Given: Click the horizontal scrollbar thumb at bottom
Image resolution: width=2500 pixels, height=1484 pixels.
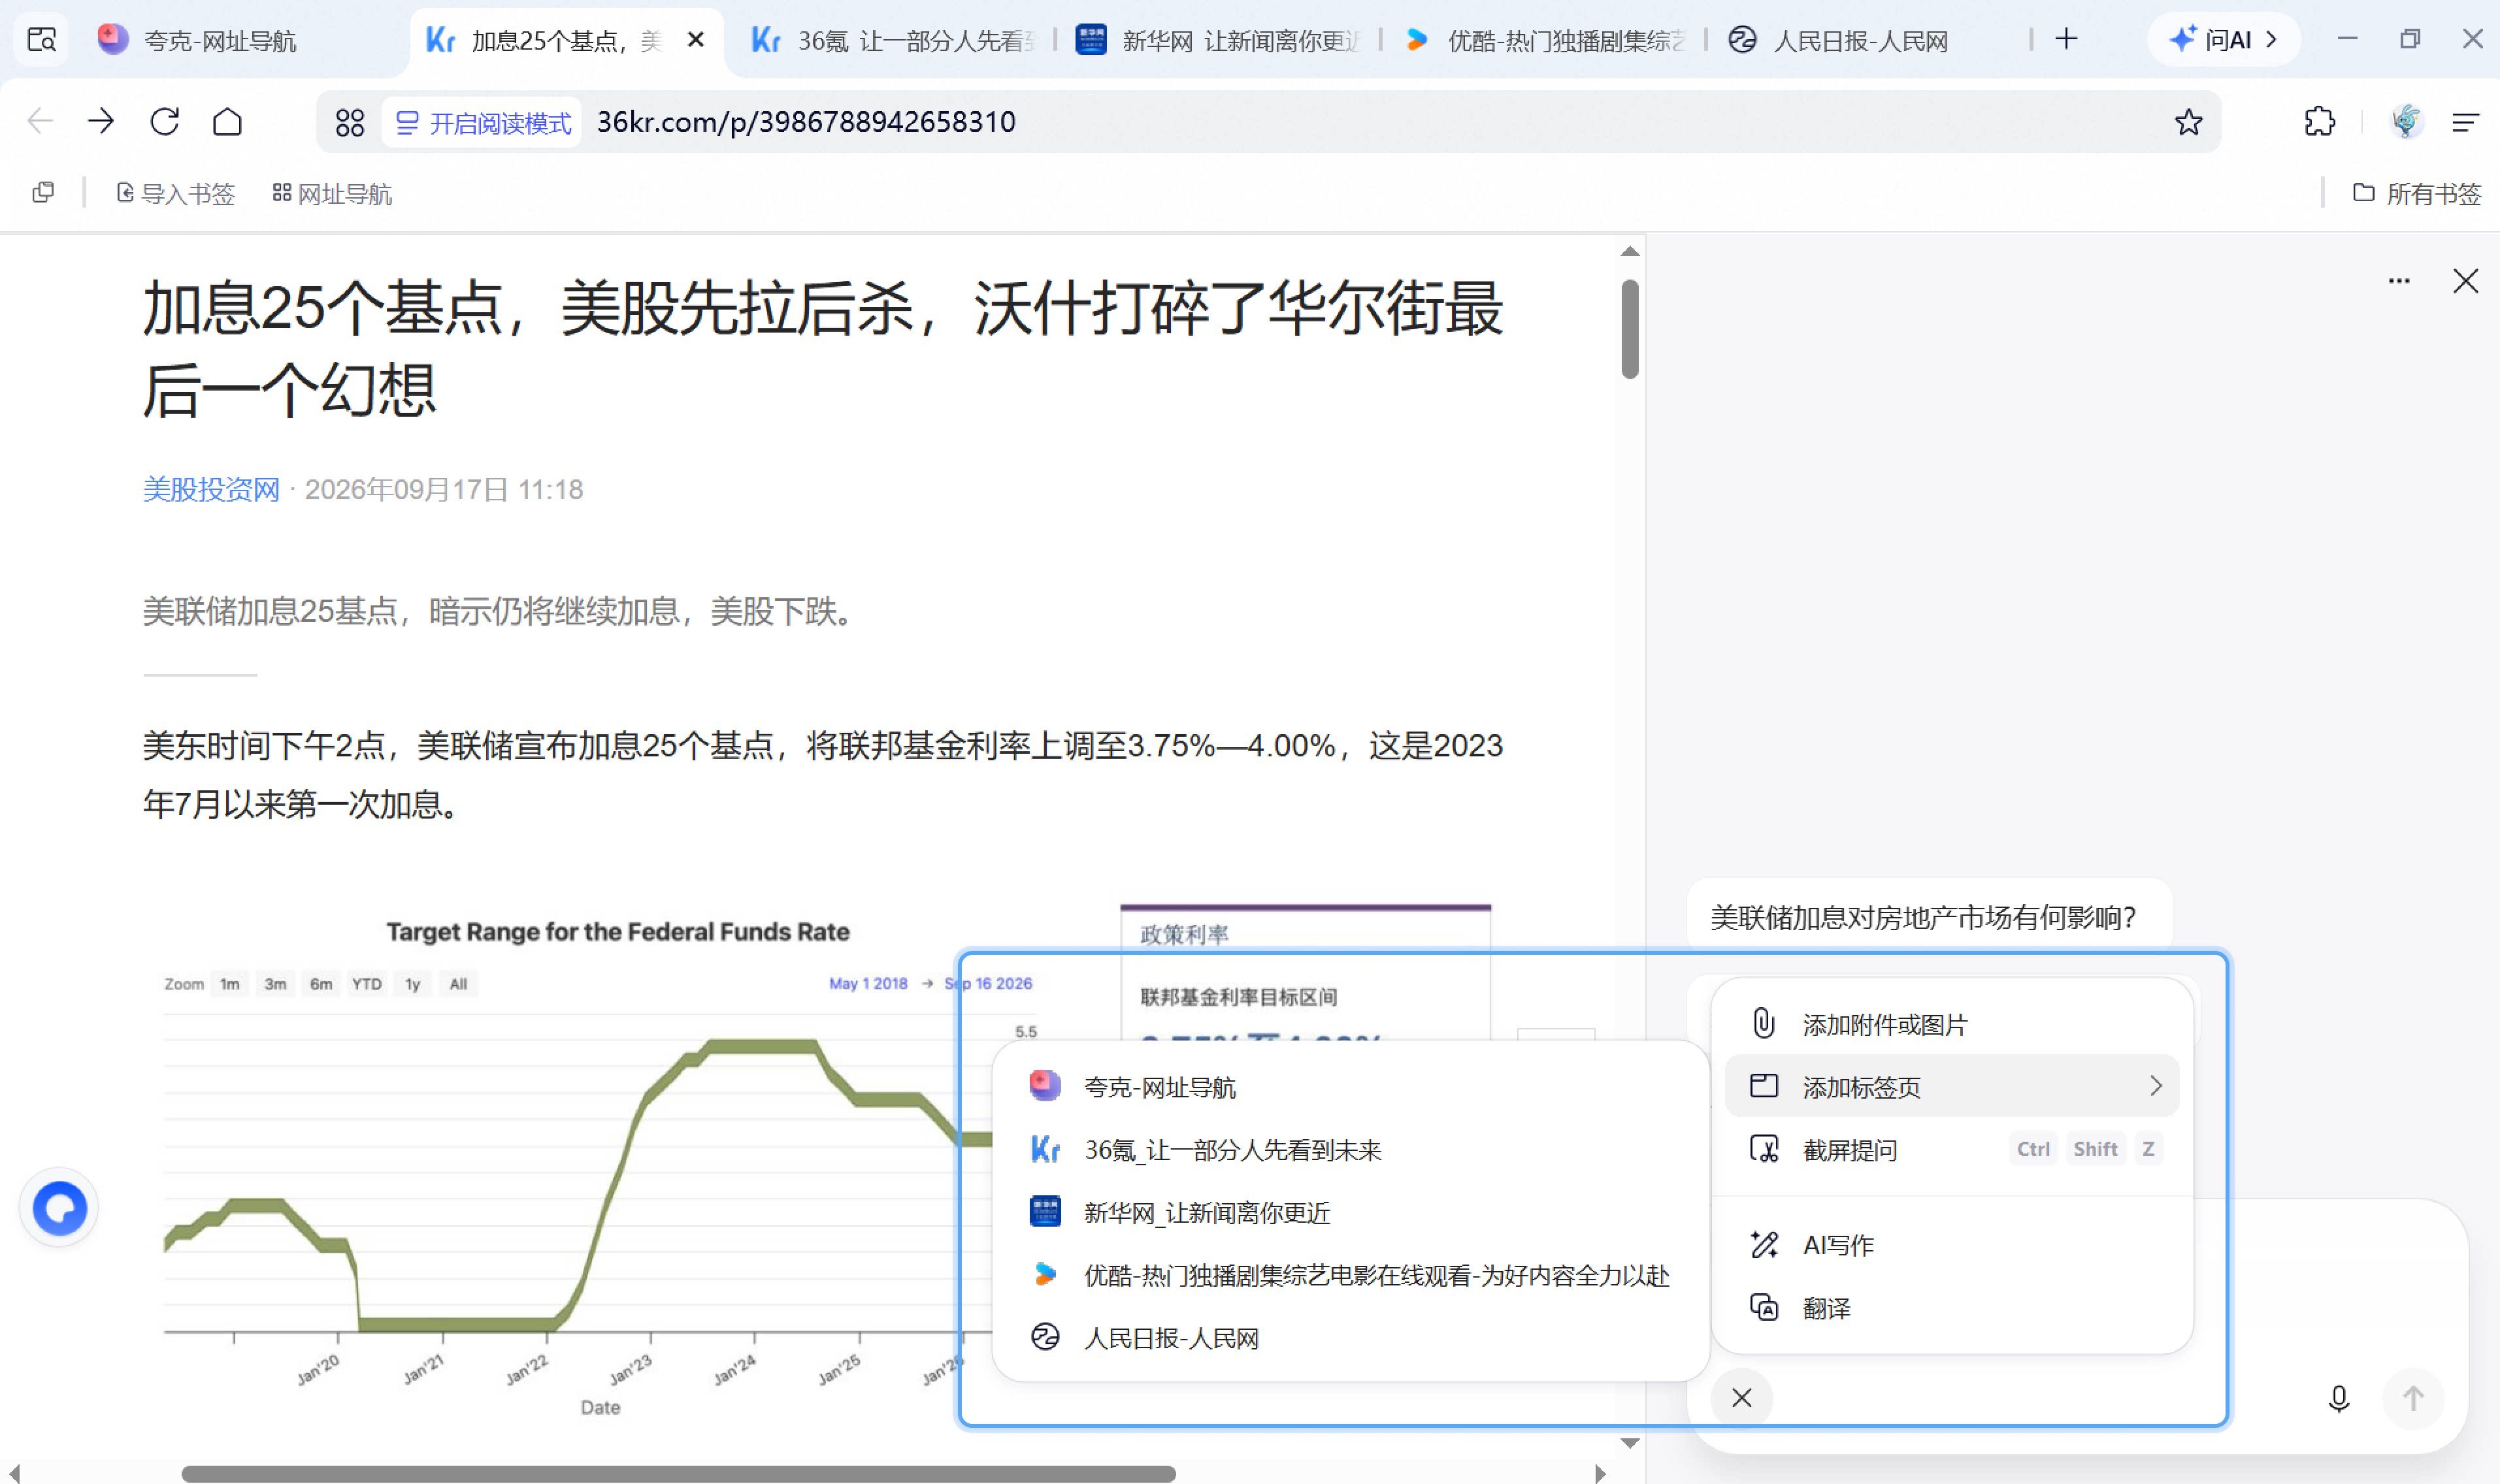Looking at the screenshot, I should click(x=678, y=1473).
